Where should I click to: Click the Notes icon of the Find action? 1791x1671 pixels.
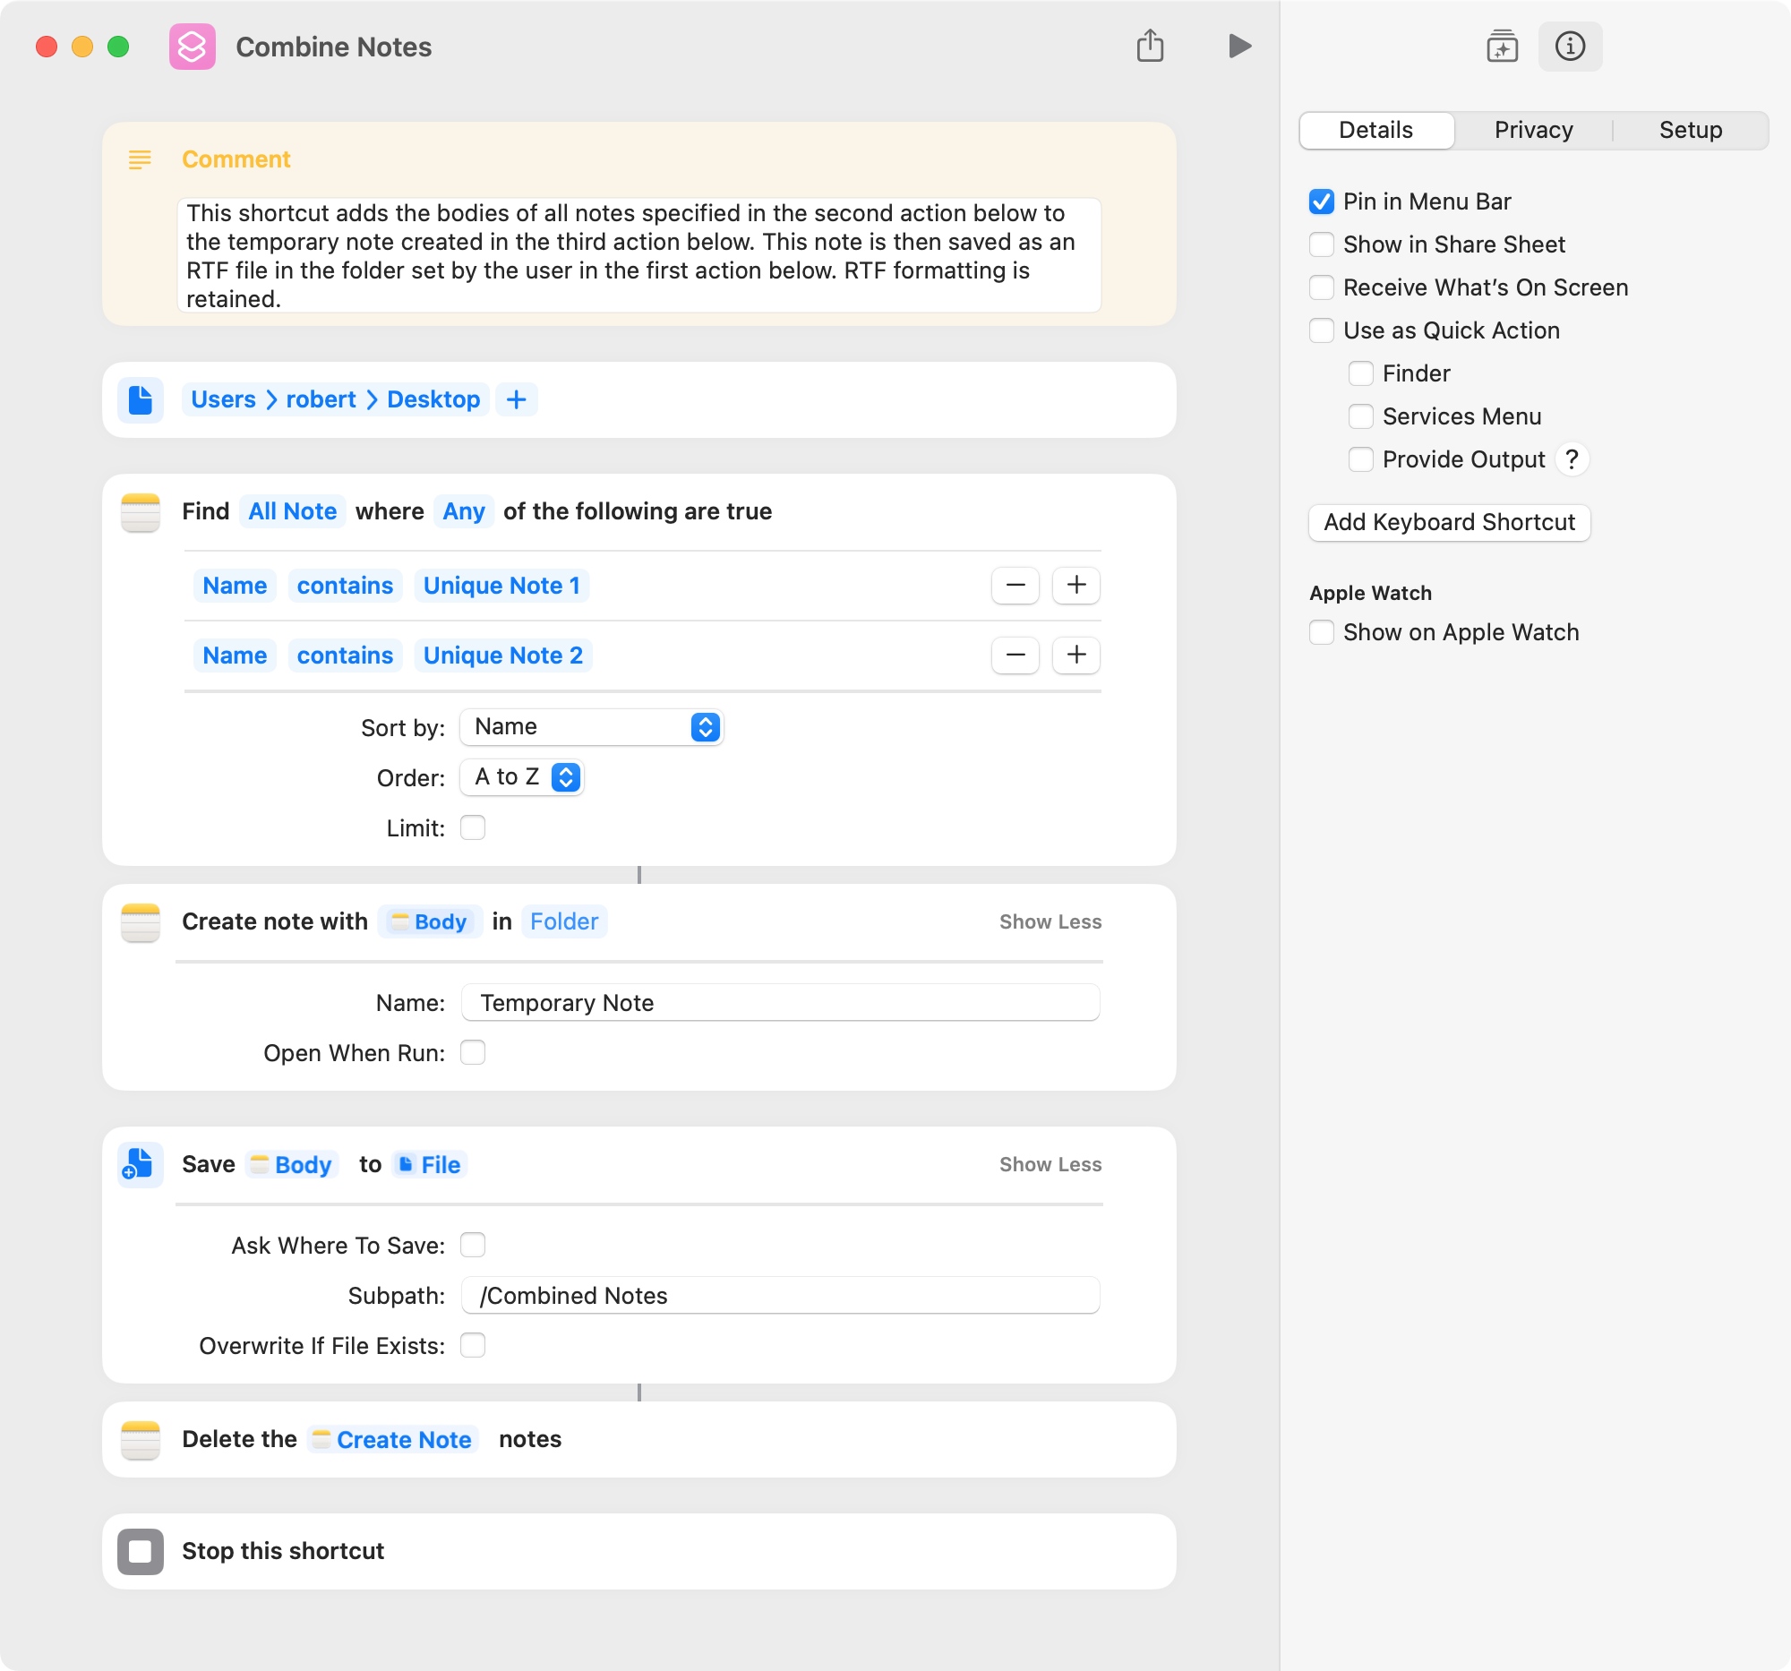coord(141,511)
